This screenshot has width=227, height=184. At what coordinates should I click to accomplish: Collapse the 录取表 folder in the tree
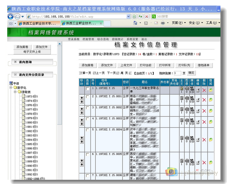pos(15,92)
